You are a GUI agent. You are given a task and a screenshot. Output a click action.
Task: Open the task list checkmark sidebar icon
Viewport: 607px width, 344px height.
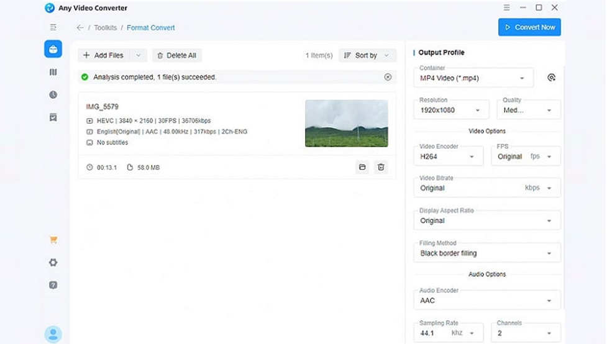53,117
